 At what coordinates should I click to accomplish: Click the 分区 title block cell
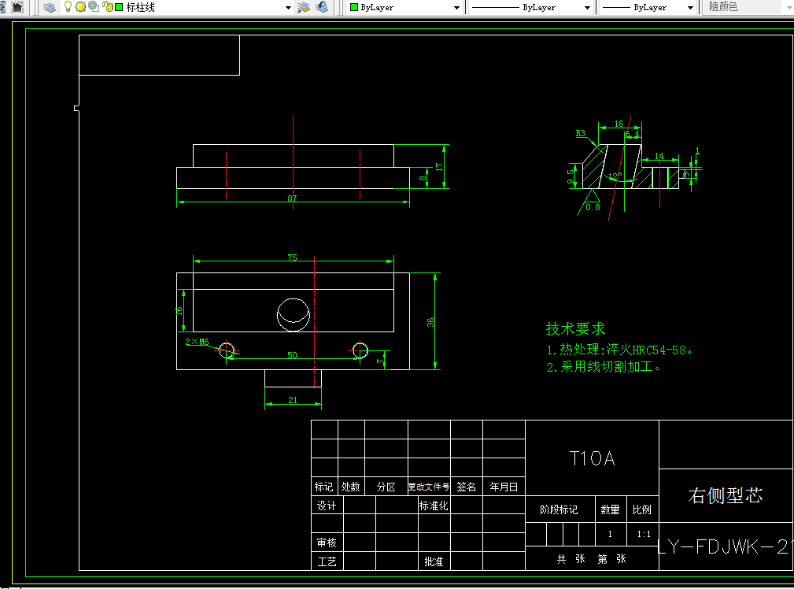[386, 487]
